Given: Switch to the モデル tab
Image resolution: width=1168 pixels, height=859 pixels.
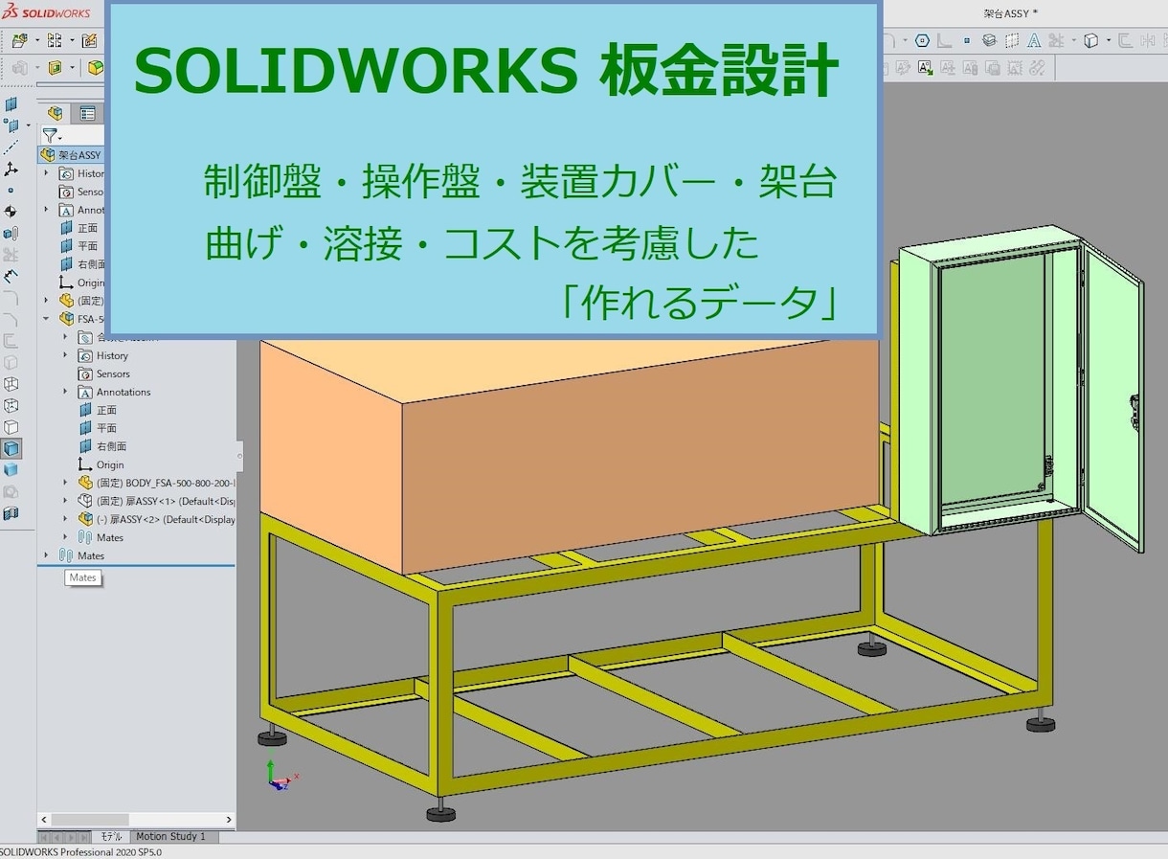Looking at the screenshot, I should point(111,836).
